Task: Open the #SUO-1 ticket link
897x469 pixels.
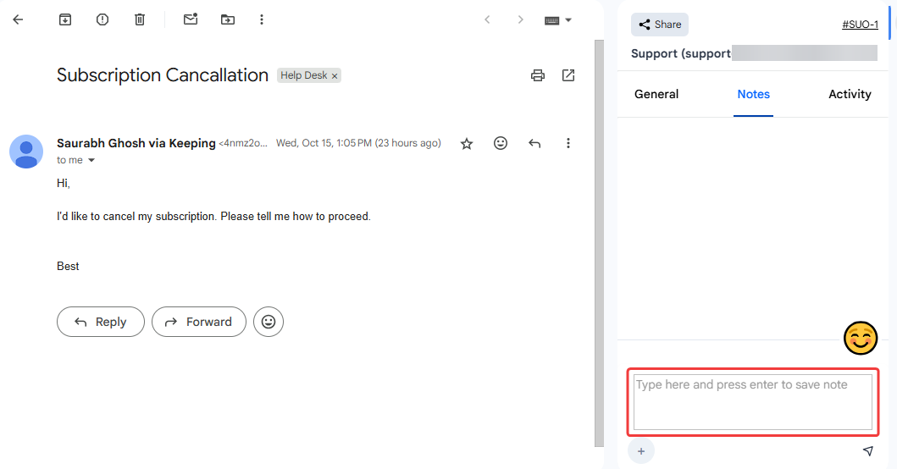Action: pos(860,25)
